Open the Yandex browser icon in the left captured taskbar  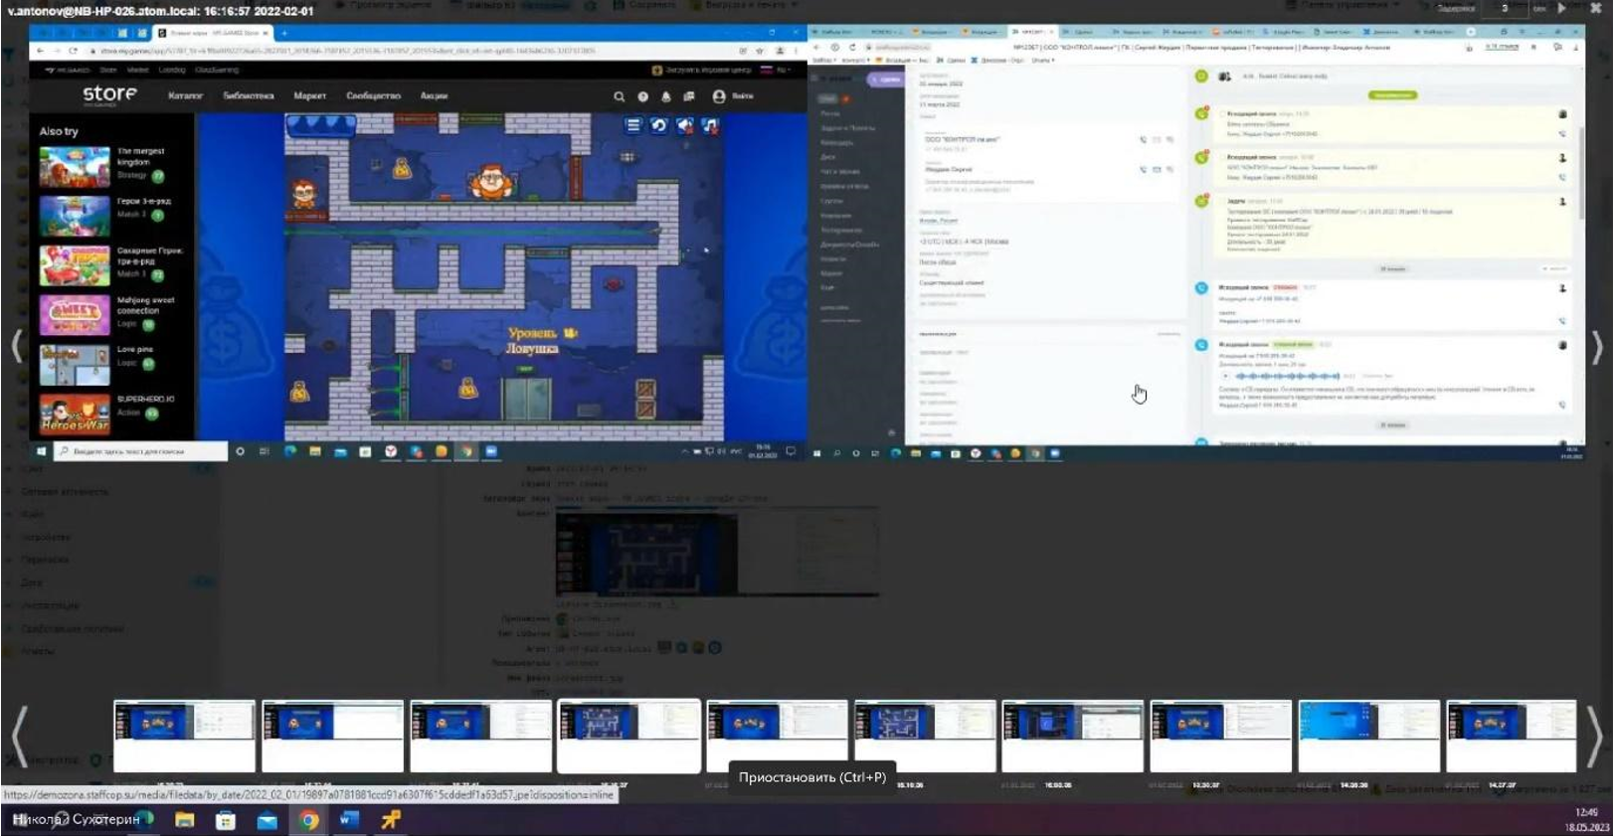[x=391, y=451]
